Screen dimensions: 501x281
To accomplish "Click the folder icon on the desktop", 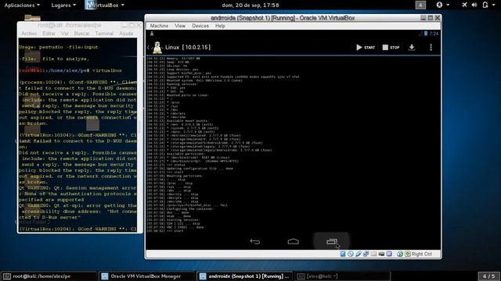I will pyautogui.click(x=32, y=18).
